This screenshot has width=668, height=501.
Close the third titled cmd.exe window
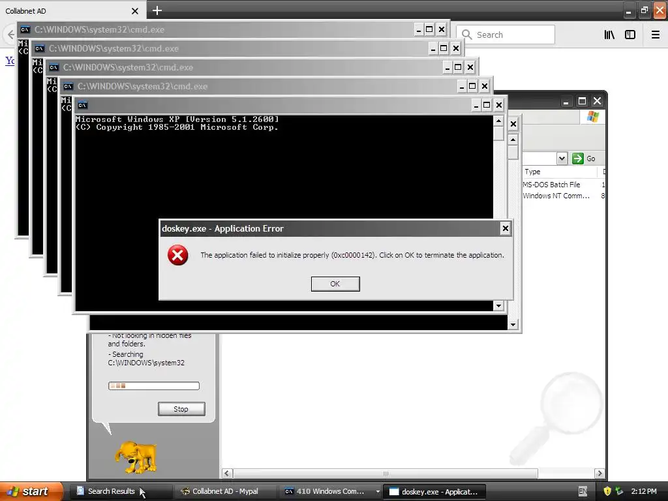[x=470, y=67]
